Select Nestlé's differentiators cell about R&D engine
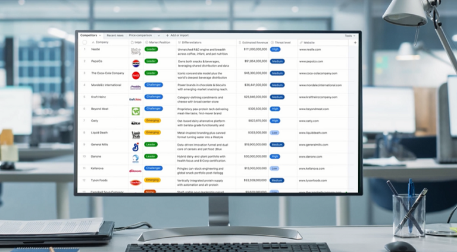The height and width of the screenshot is (252, 457). 202,52
